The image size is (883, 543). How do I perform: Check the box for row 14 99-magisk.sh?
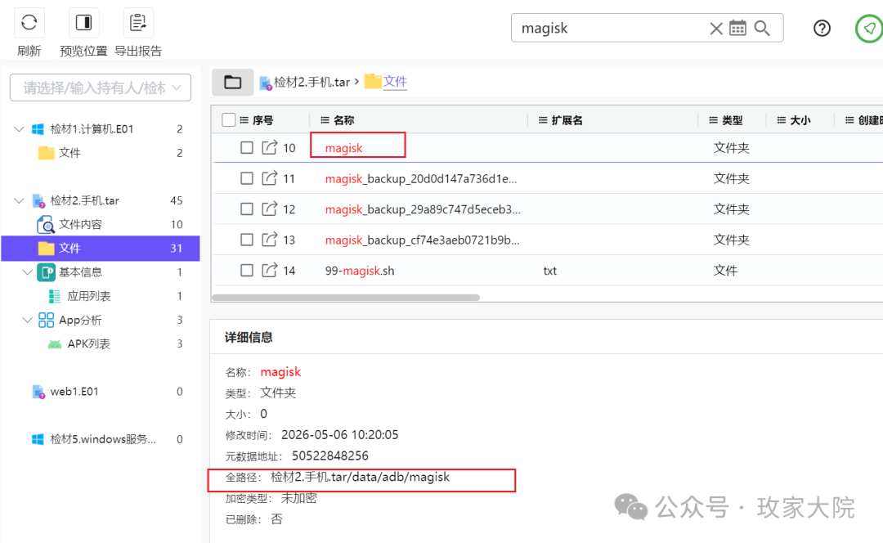click(247, 271)
